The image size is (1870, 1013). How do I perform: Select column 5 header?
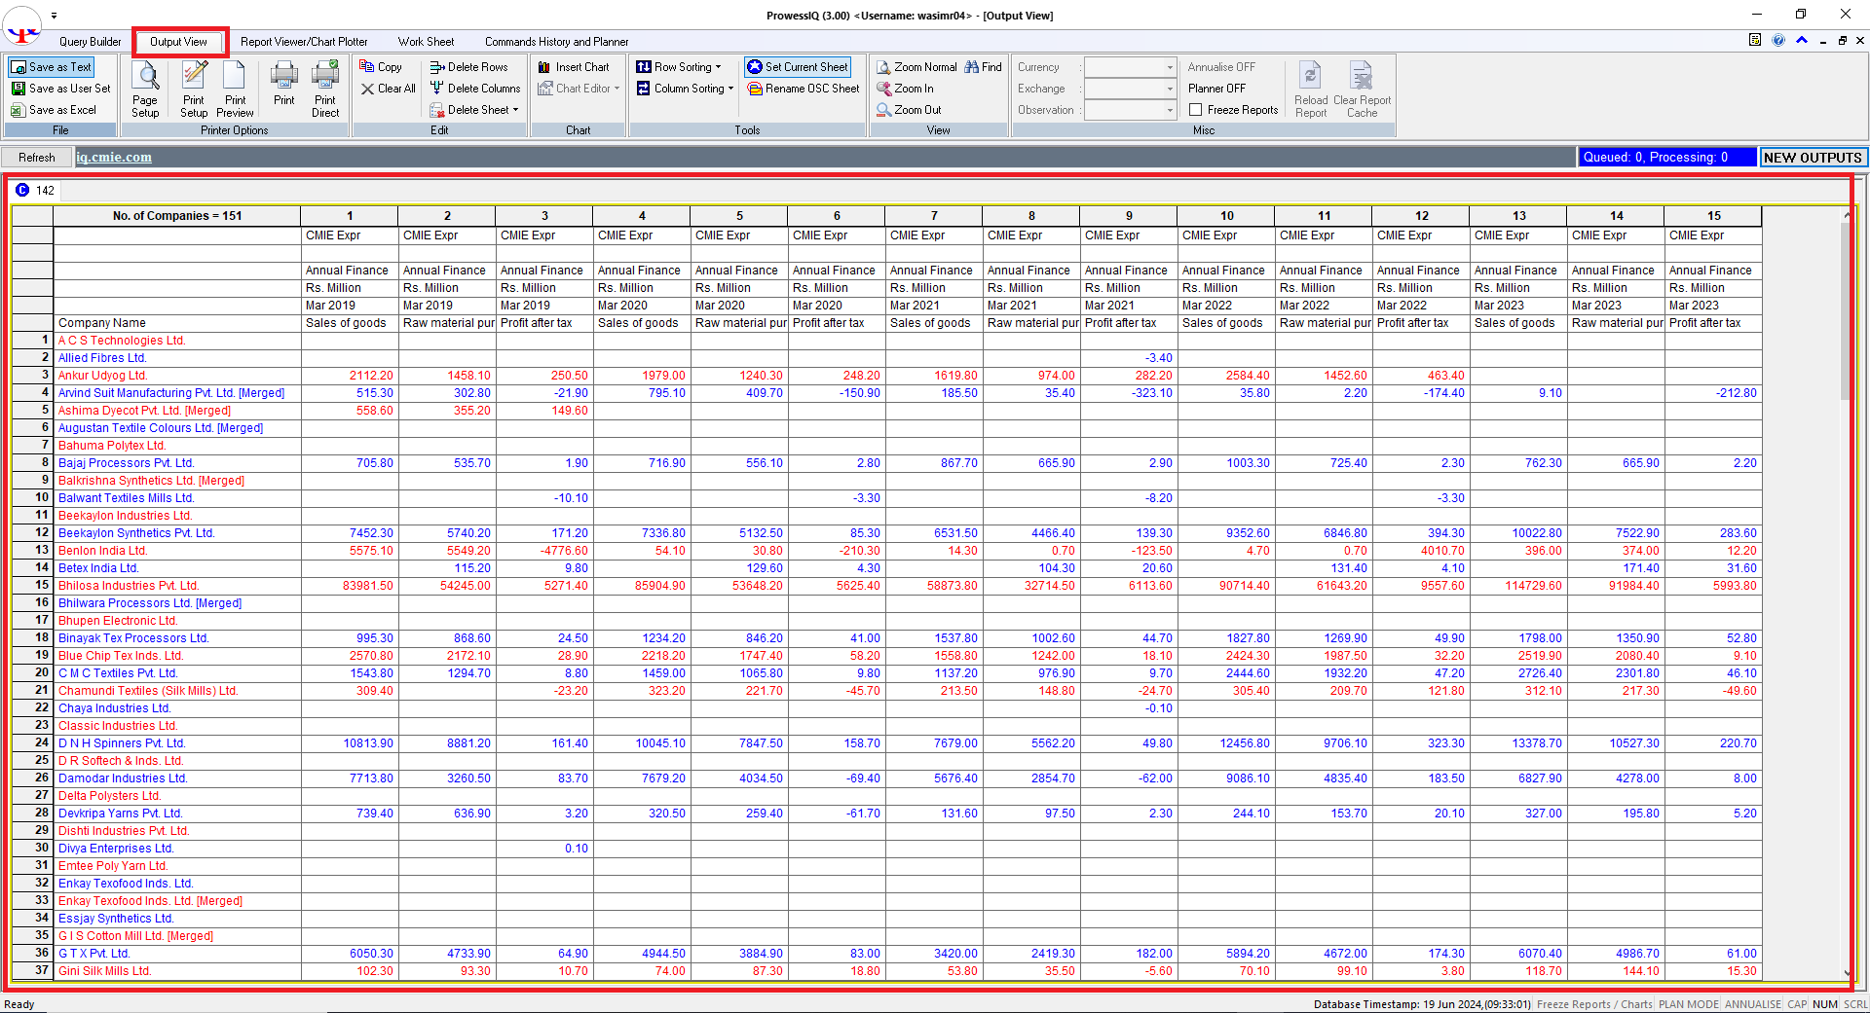[x=739, y=216]
